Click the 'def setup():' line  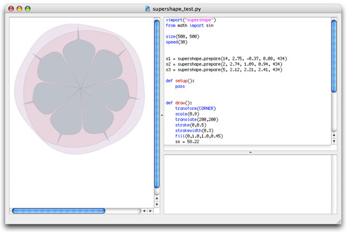180,81
